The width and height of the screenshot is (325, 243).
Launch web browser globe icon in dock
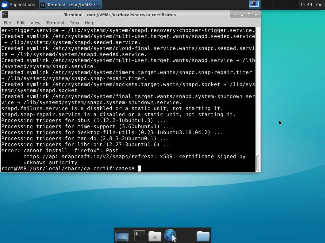pyautogui.click(x=170, y=235)
